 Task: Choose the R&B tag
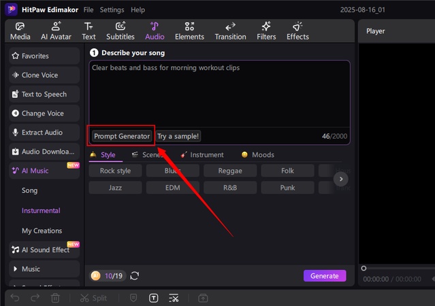coord(230,188)
